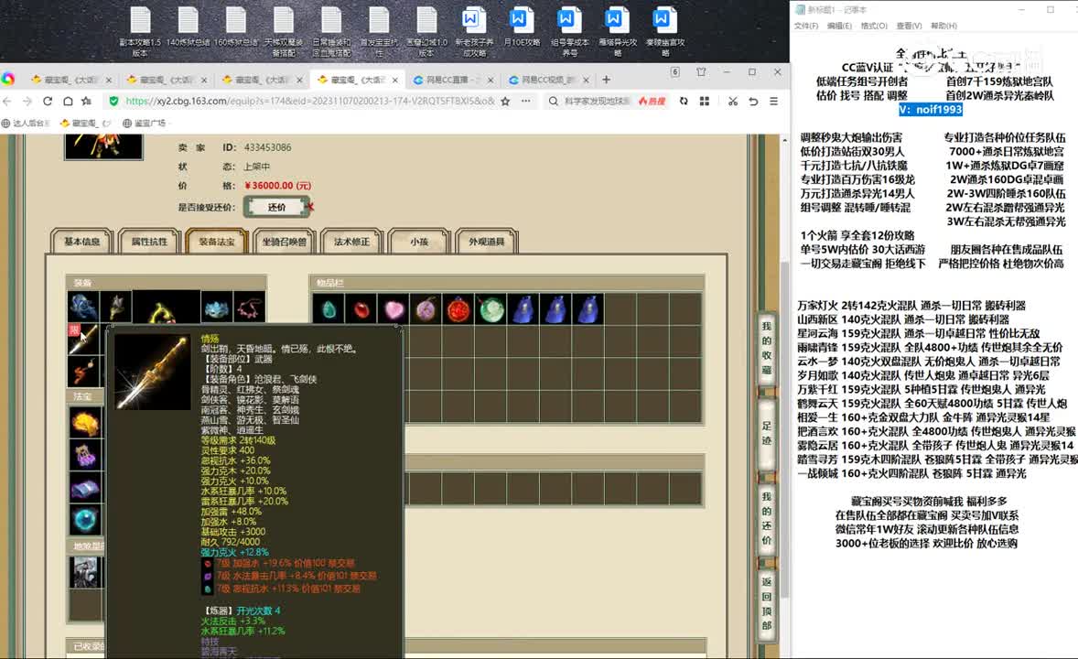Click the 我的还价 side button
The height and width of the screenshot is (659, 1078).
pyautogui.click(x=767, y=518)
